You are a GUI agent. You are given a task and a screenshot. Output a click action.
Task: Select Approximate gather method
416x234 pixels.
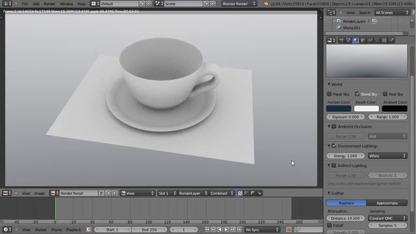387,203
